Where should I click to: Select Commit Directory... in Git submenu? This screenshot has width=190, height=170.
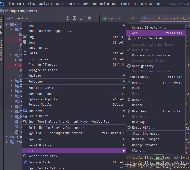tap(156, 27)
